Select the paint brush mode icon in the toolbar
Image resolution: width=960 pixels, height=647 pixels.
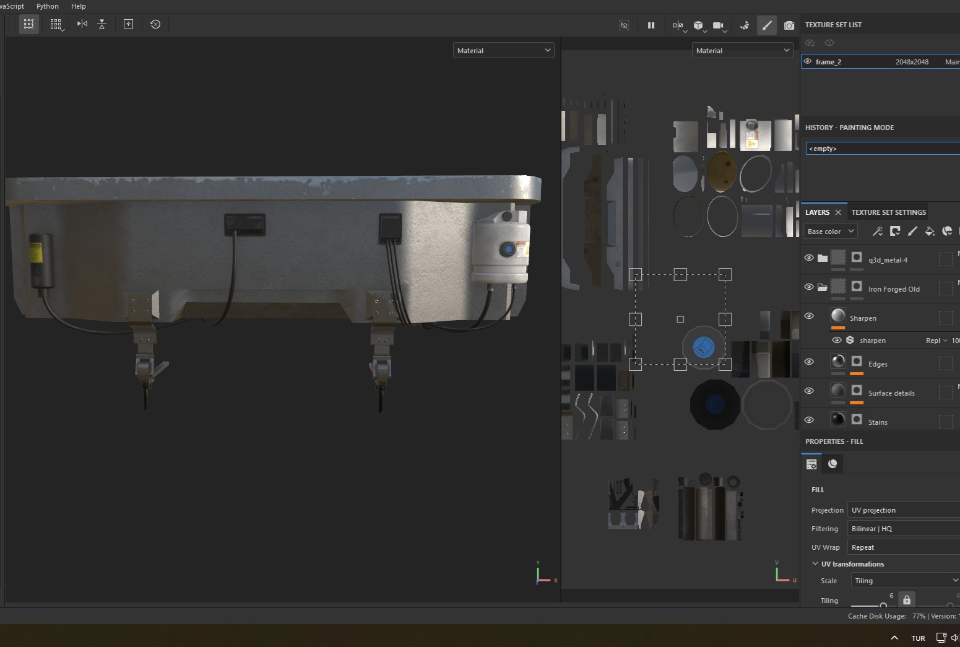(x=766, y=25)
